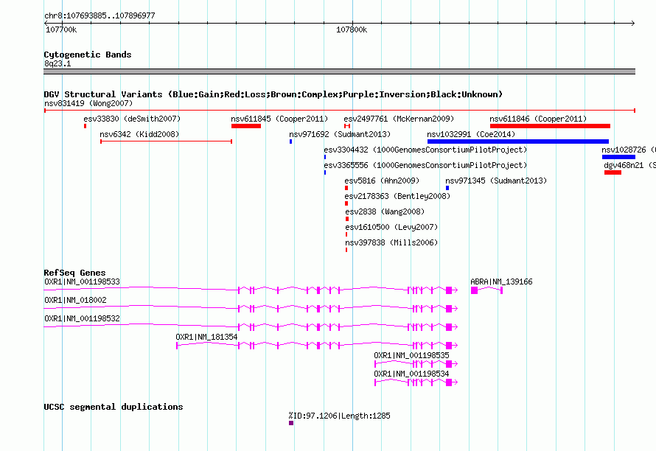656x451 pixels.
Task: Click the nsv1028726 variant label
Action: tap(629, 150)
